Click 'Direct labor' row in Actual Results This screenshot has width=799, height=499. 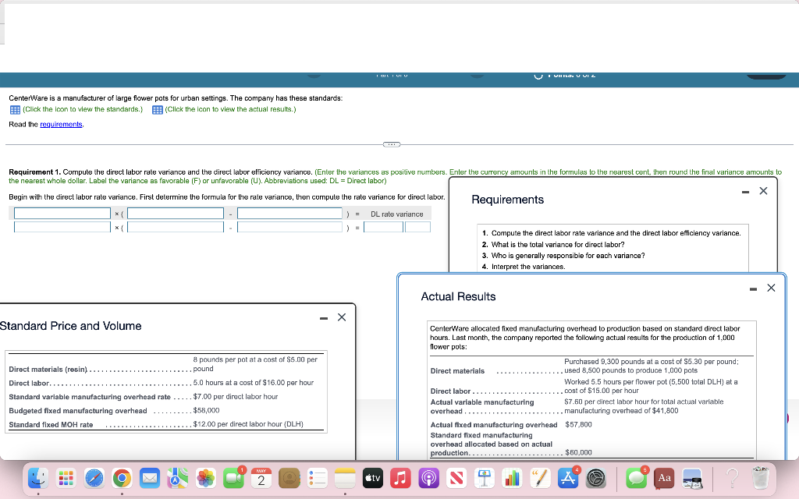pos(591,387)
